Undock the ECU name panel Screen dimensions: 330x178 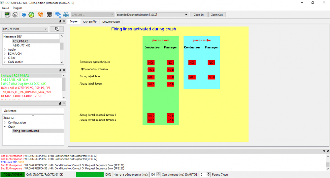pyautogui.click(x=60, y=21)
